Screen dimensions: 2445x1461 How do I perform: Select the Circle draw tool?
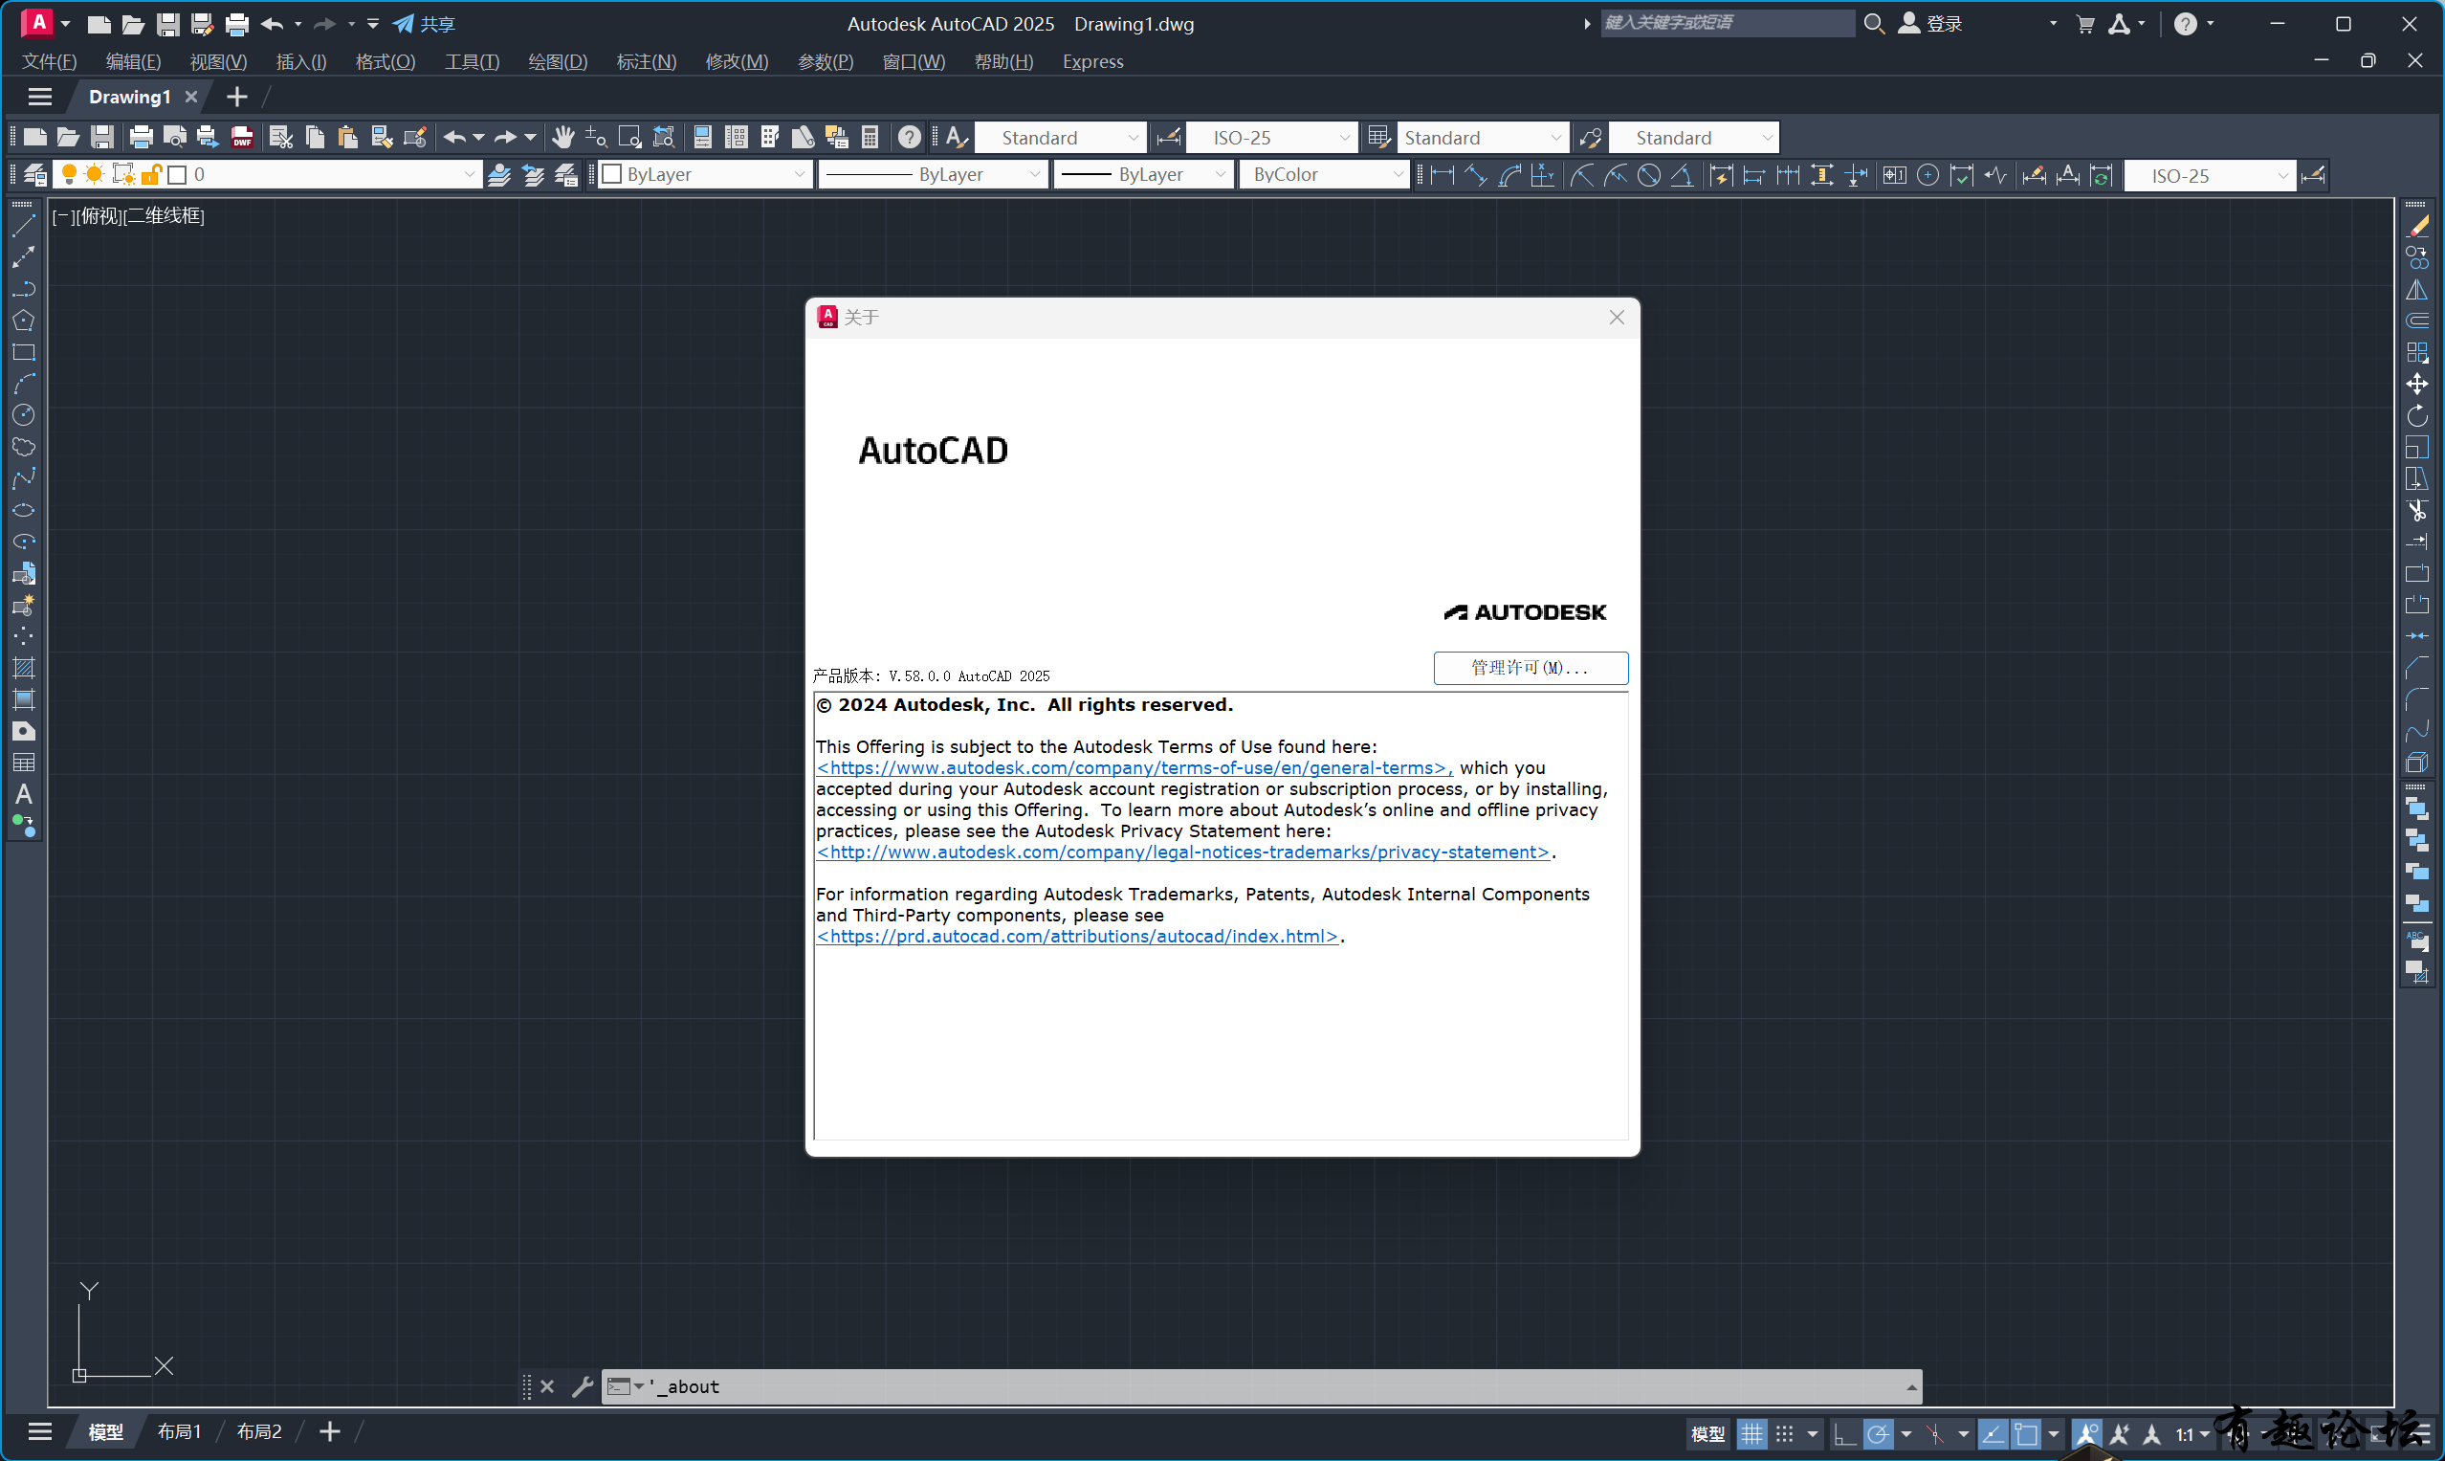point(24,415)
